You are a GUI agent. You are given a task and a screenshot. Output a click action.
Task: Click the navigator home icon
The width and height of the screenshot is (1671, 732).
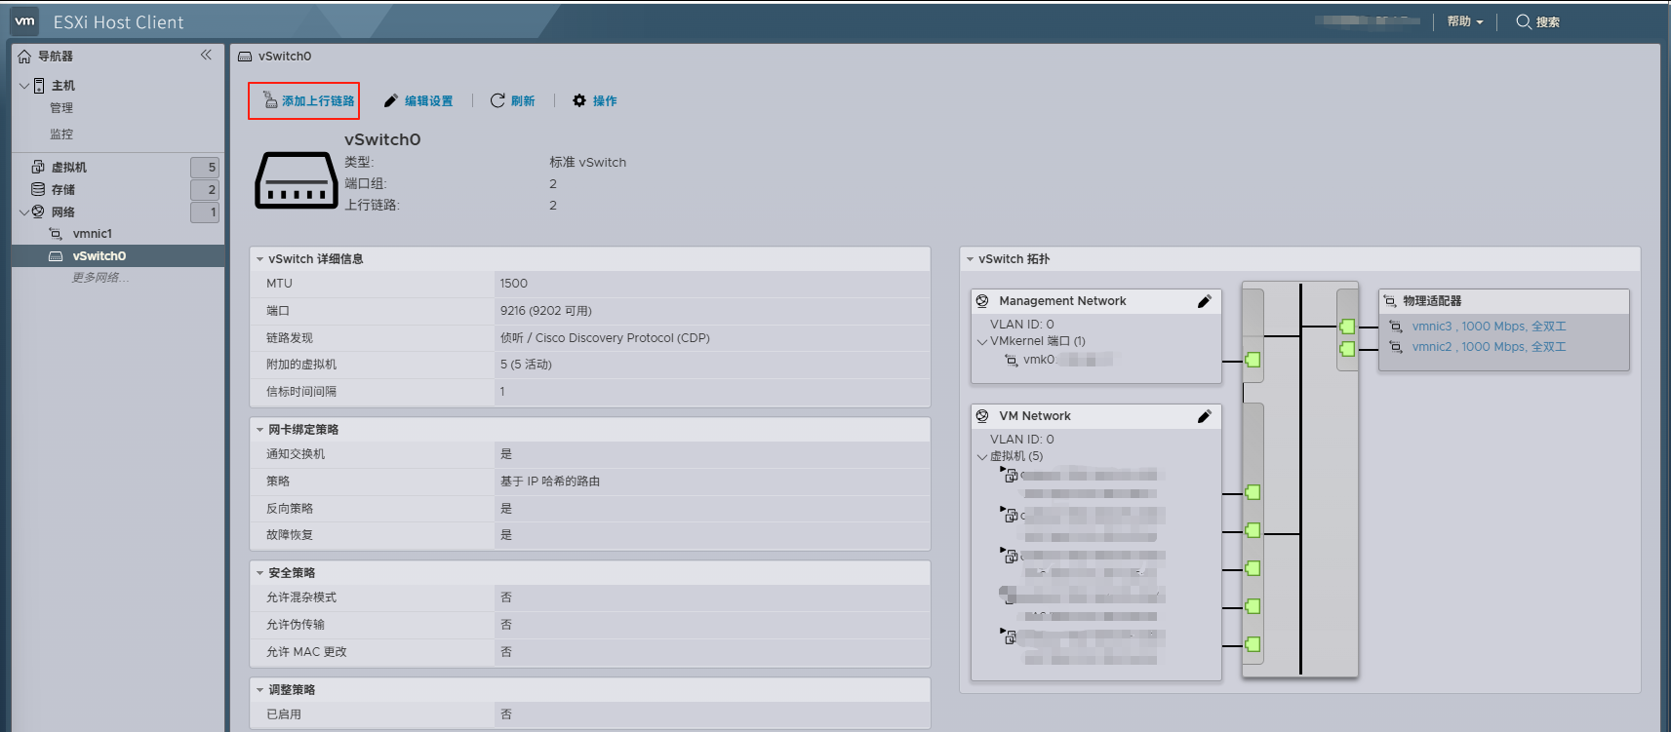click(x=24, y=57)
